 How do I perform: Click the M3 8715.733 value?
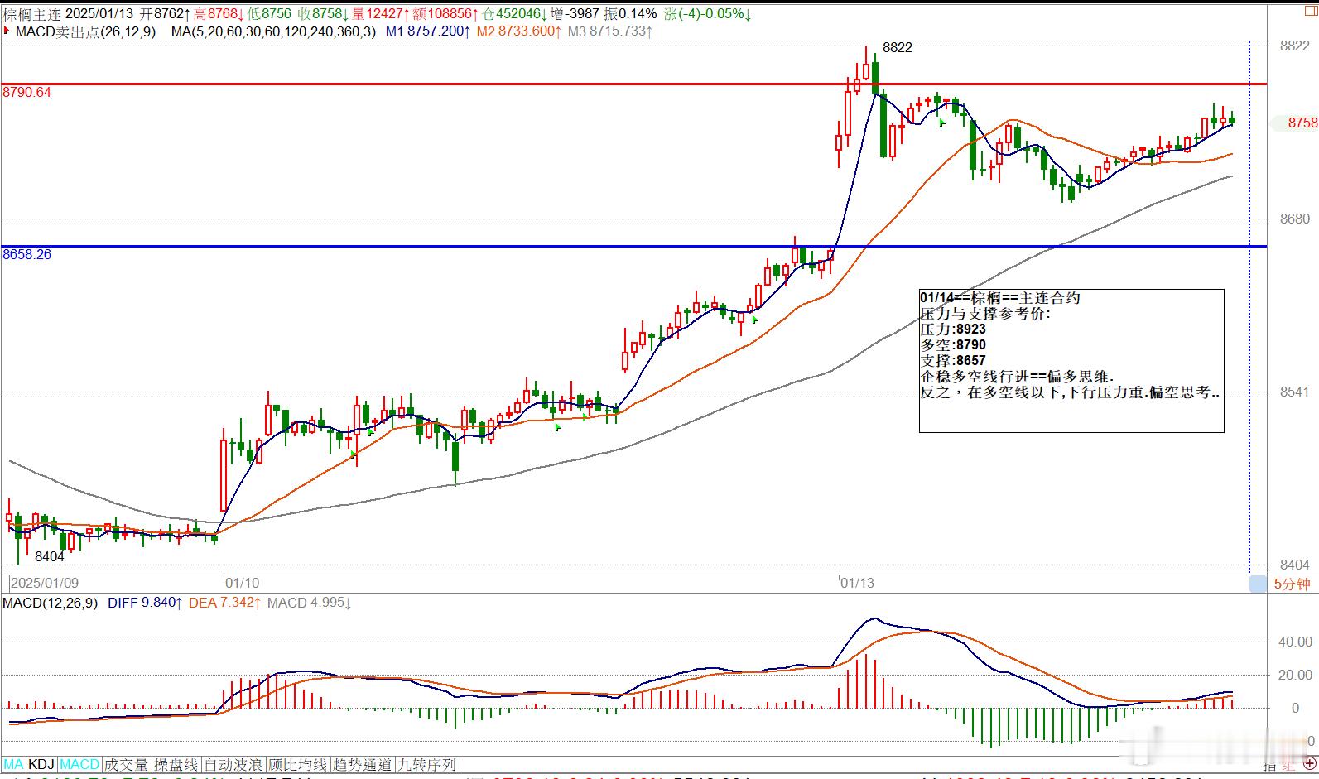[610, 31]
